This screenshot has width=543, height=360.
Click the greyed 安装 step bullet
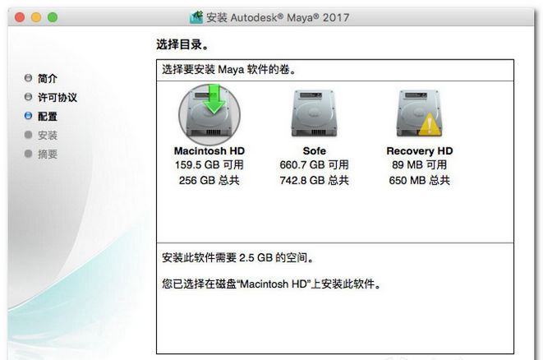[29, 135]
